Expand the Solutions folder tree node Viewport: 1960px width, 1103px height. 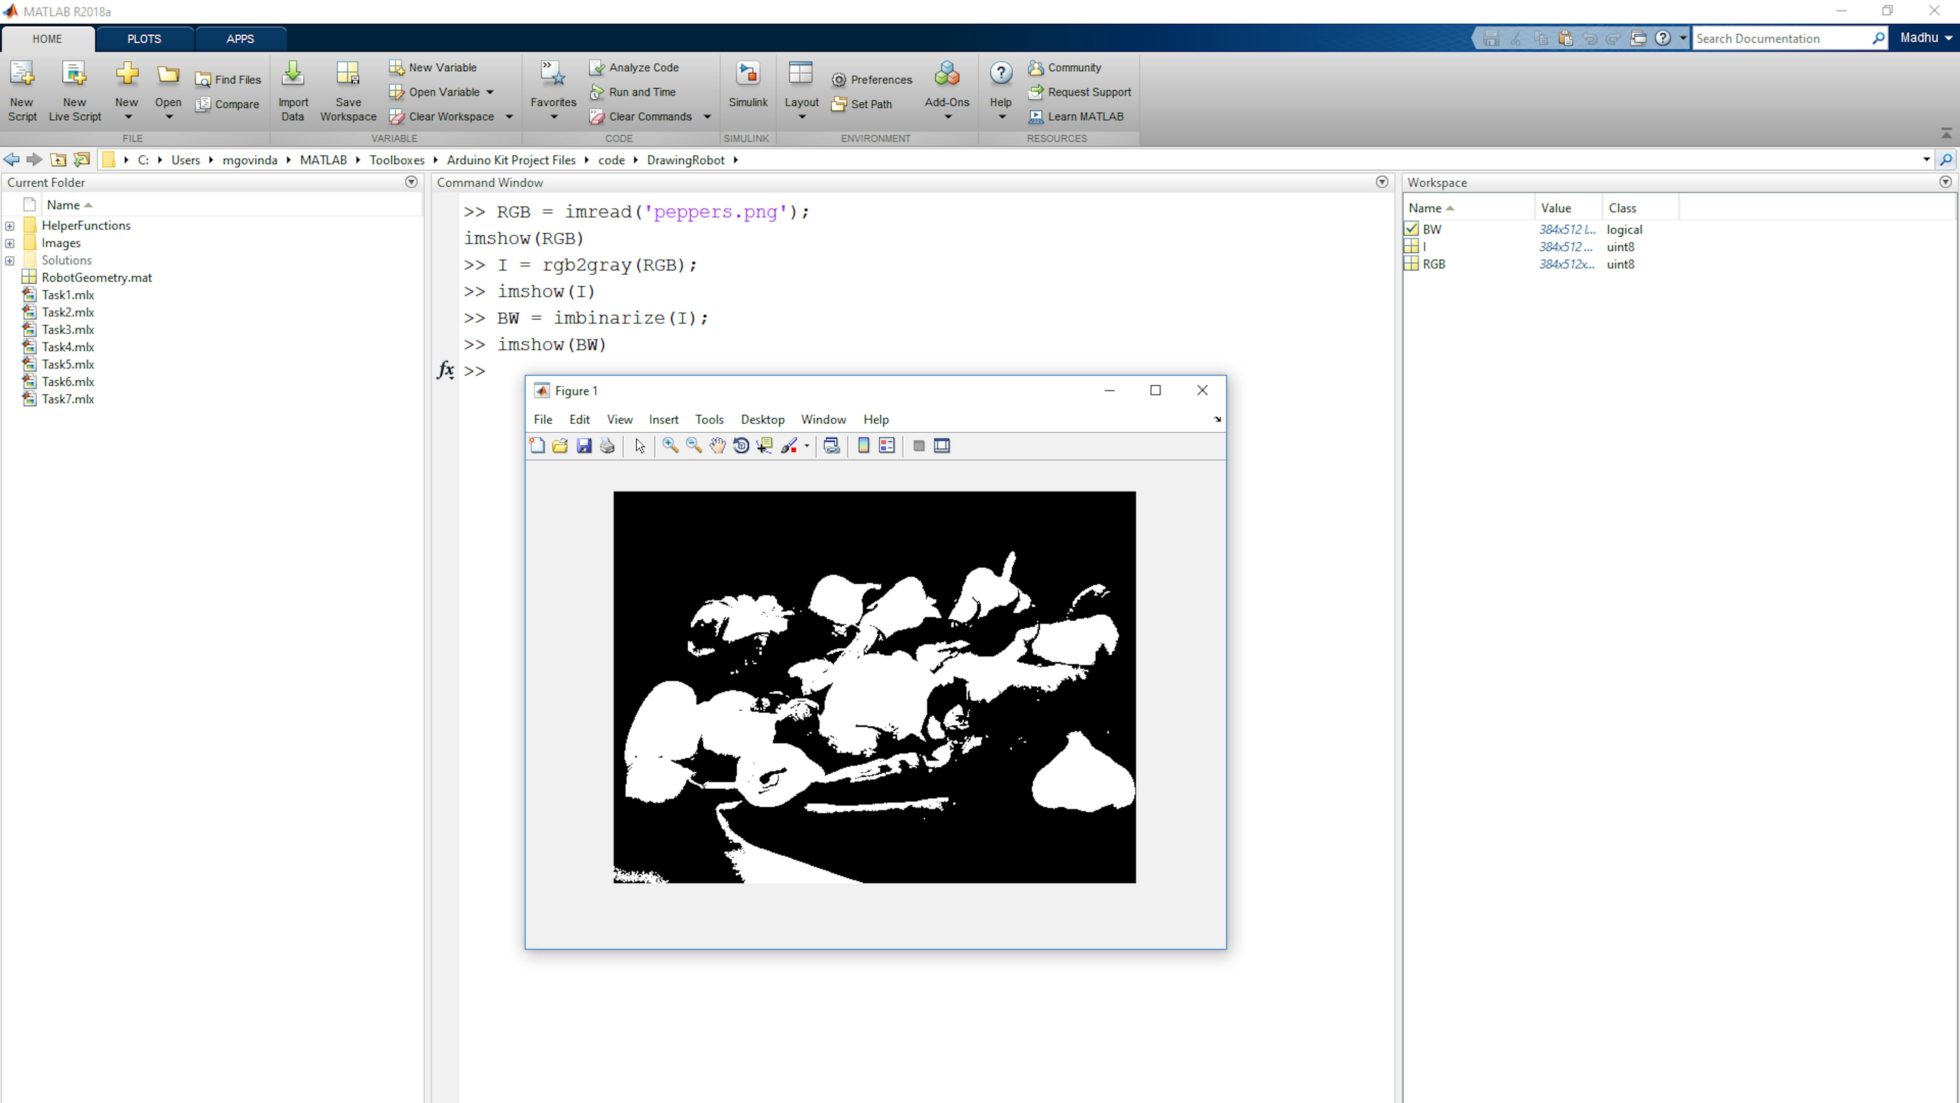[10, 261]
